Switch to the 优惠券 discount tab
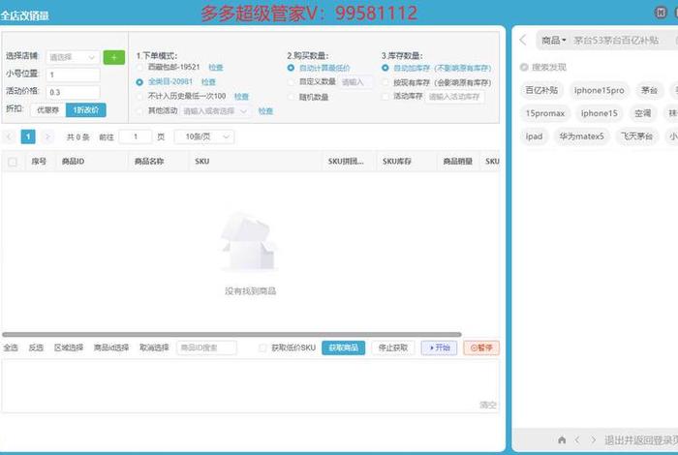 click(47, 109)
